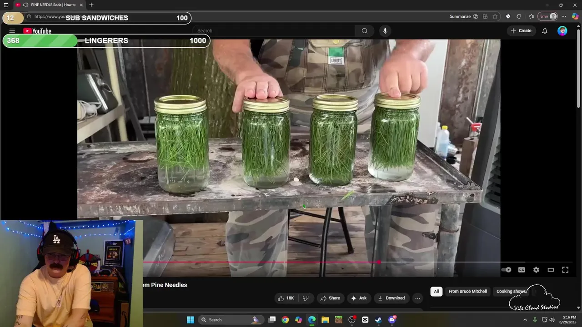The height and width of the screenshot is (327, 582).
Task: Click the YouTube search magnifier button
Action: point(364,31)
